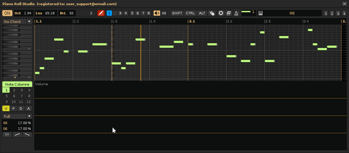This screenshot has width=349, height=153.
Task: Toggle the red pencil draw mode icon
Action: click(x=101, y=13)
